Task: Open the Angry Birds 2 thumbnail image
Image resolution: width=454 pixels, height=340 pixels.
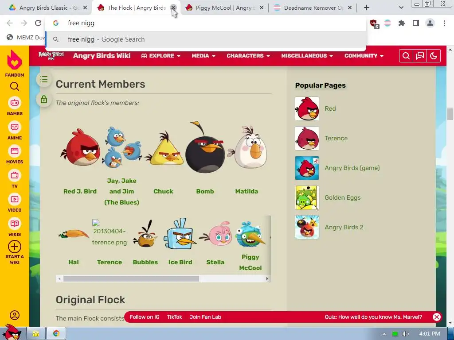Action: coord(307,227)
